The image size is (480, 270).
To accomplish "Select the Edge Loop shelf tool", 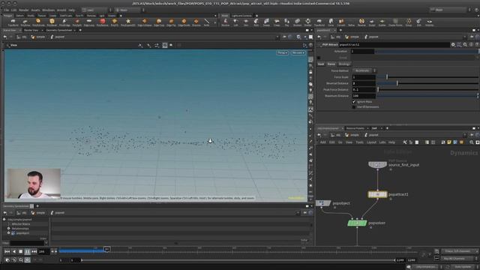I will pyautogui.click(x=89, y=22).
